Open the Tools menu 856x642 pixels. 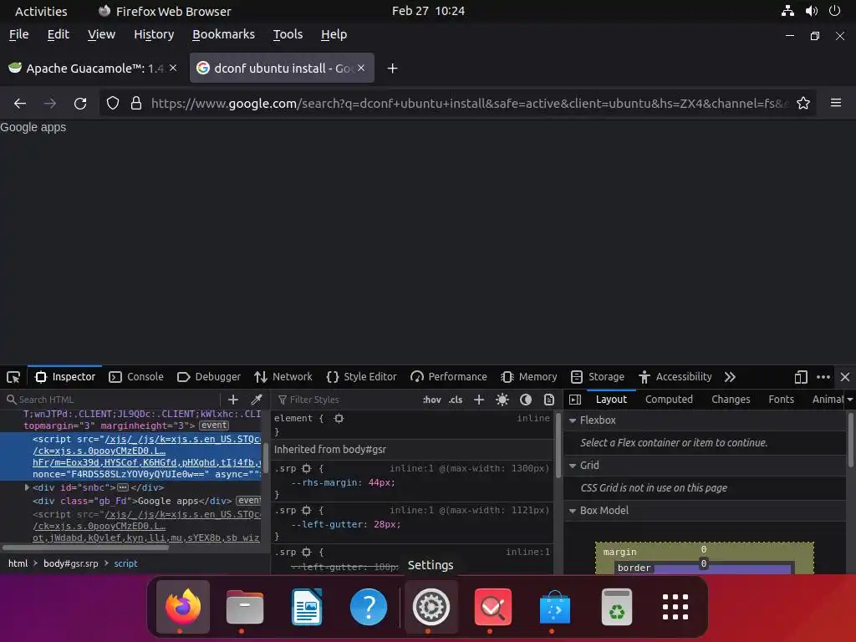(x=288, y=34)
